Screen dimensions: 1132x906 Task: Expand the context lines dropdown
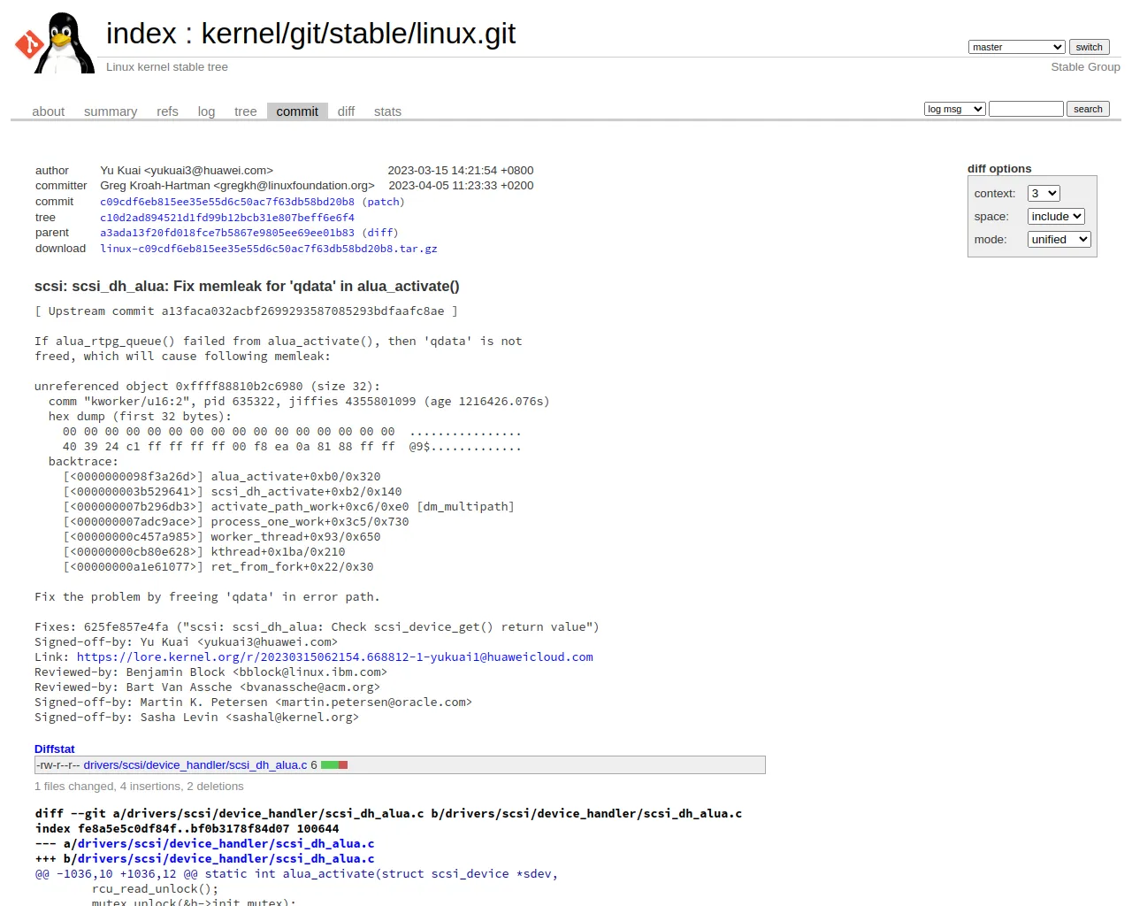pyautogui.click(x=1044, y=193)
